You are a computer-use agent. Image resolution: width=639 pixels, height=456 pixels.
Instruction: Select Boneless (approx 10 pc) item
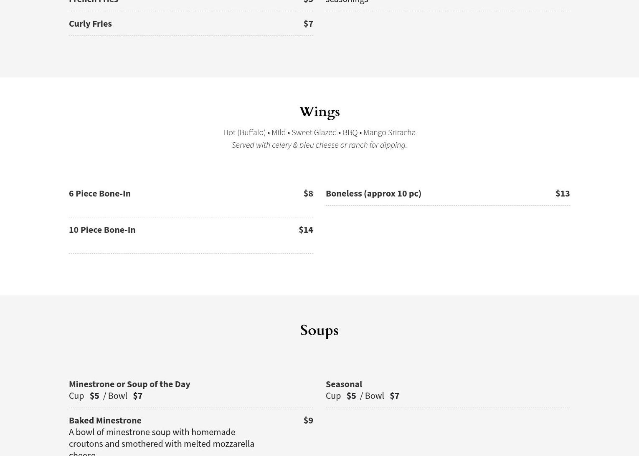(373, 193)
